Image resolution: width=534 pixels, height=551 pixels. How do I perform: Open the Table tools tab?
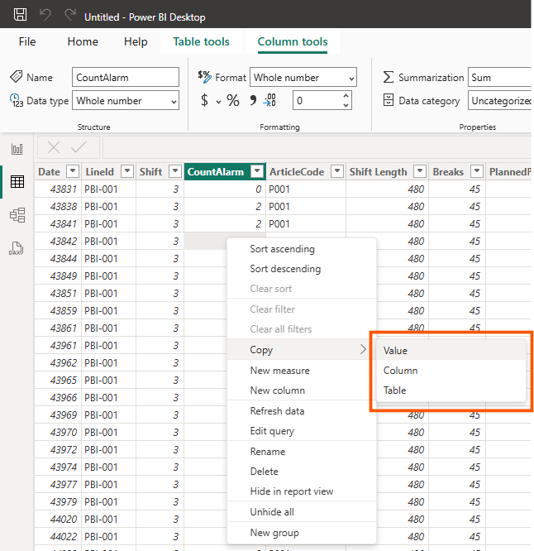pyautogui.click(x=201, y=41)
